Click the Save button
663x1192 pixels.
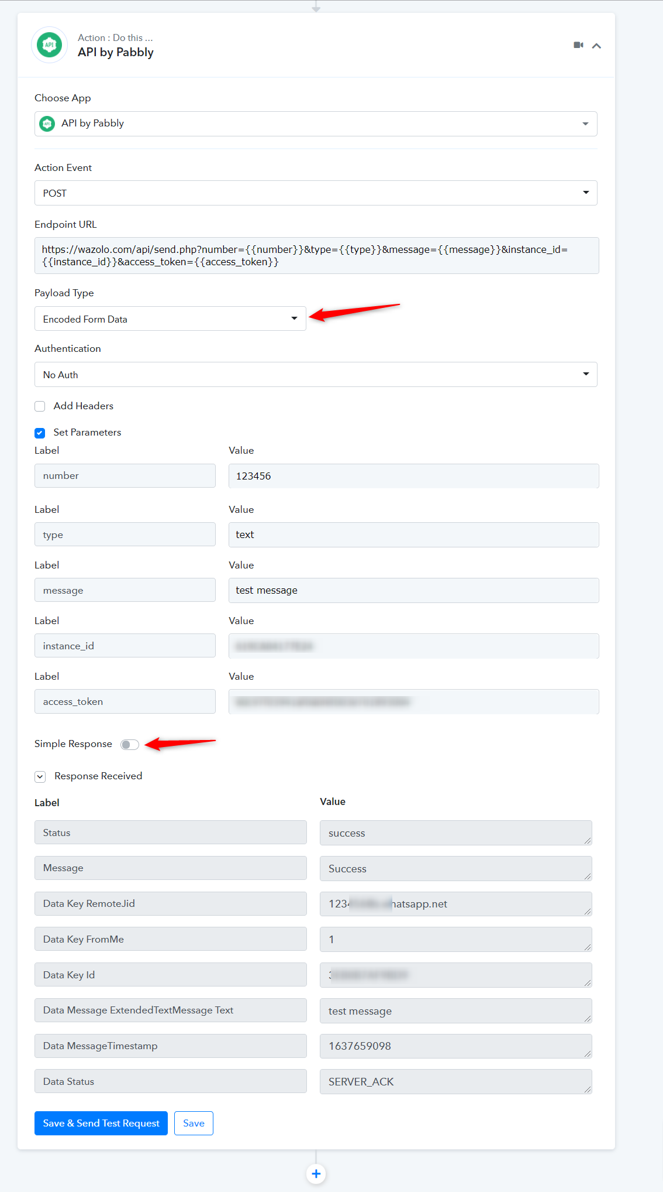tap(194, 1123)
